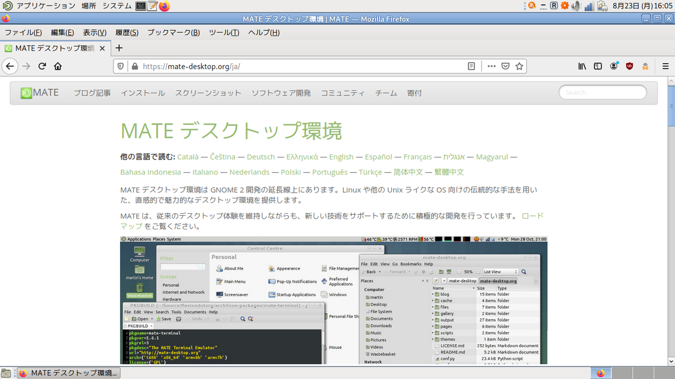Switch language to Français

(x=418, y=157)
